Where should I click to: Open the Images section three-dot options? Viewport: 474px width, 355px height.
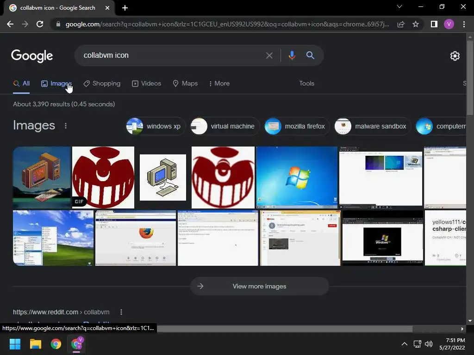tap(66, 126)
